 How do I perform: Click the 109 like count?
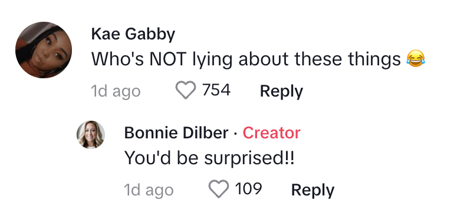(249, 188)
